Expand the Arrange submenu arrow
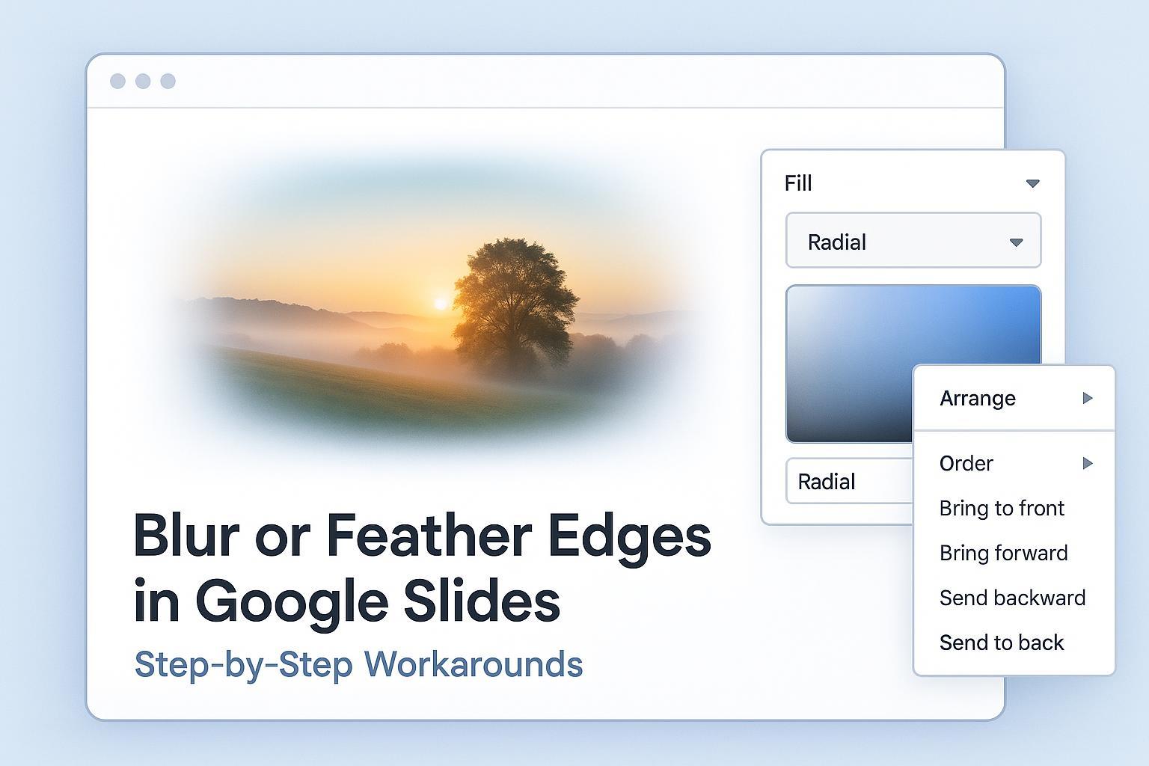1149x766 pixels. [x=1088, y=398]
